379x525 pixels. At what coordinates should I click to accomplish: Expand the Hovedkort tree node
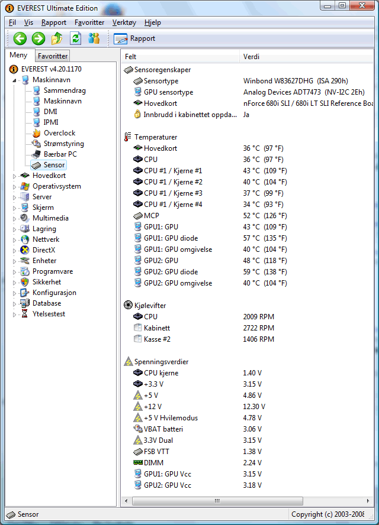click(14, 176)
